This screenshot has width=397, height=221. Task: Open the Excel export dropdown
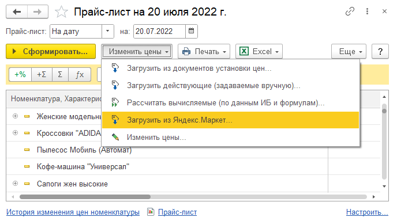pyautogui.click(x=259, y=51)
